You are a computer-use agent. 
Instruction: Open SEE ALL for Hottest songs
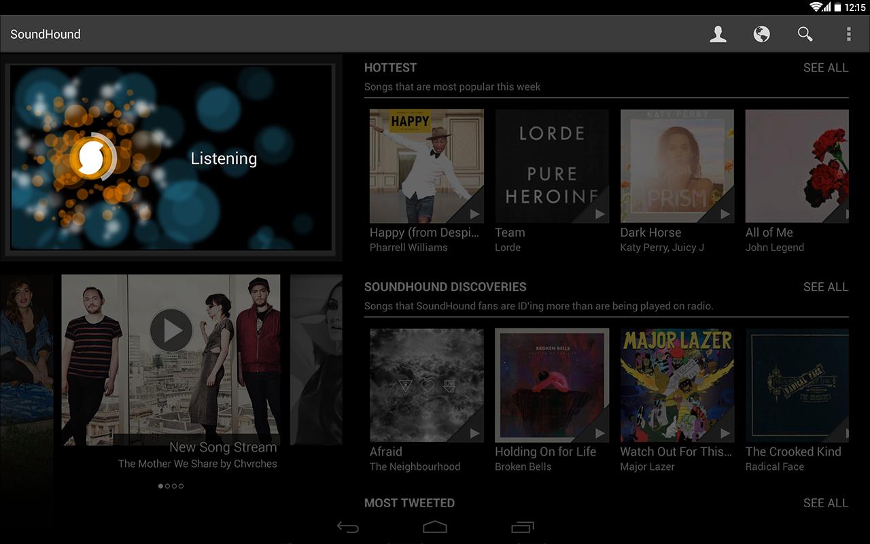coord(826,67)
